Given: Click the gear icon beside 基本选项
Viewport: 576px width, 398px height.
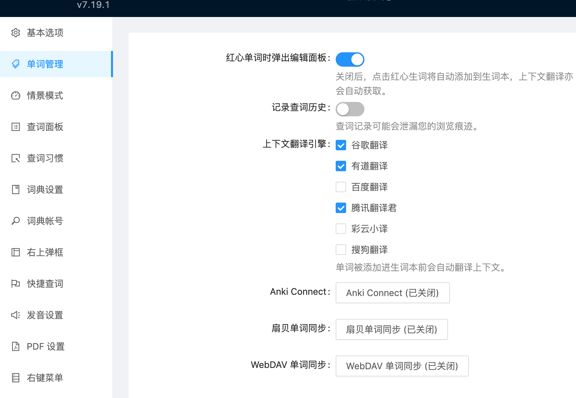Looking at the screenshot, I should tap(16, 33).
